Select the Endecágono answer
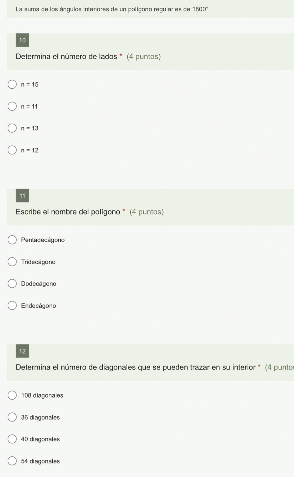This screenshot has height=477, width=294. pyautogui.click(x=12, y=305)
